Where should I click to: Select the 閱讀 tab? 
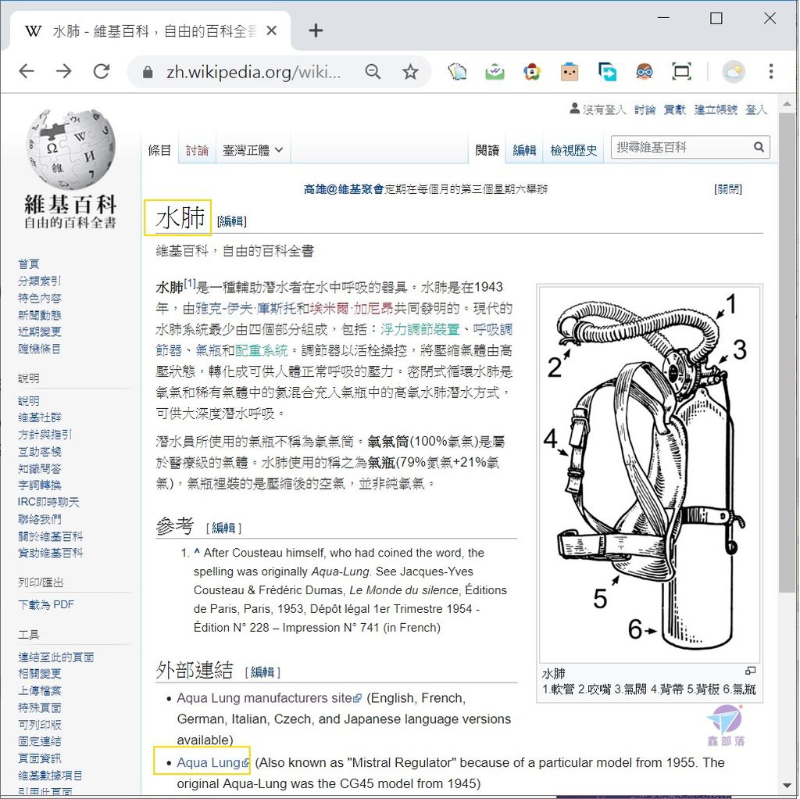tap(487, 150)
